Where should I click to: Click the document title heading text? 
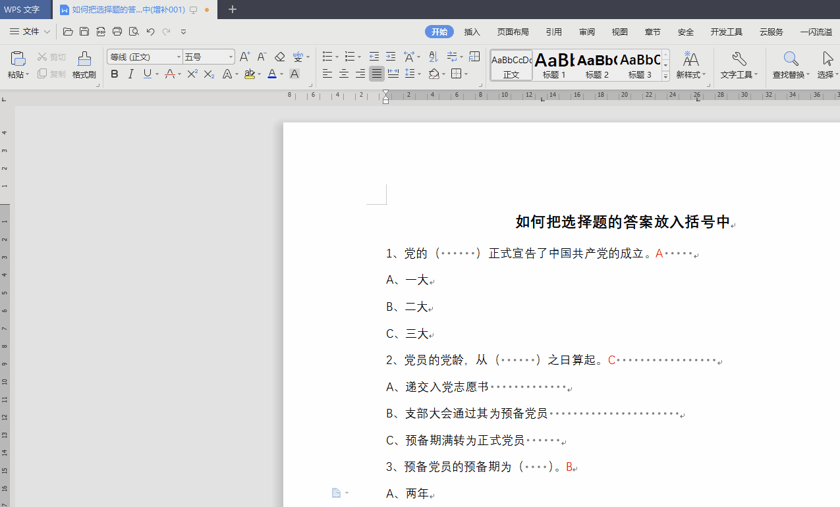tap(623, 223)
